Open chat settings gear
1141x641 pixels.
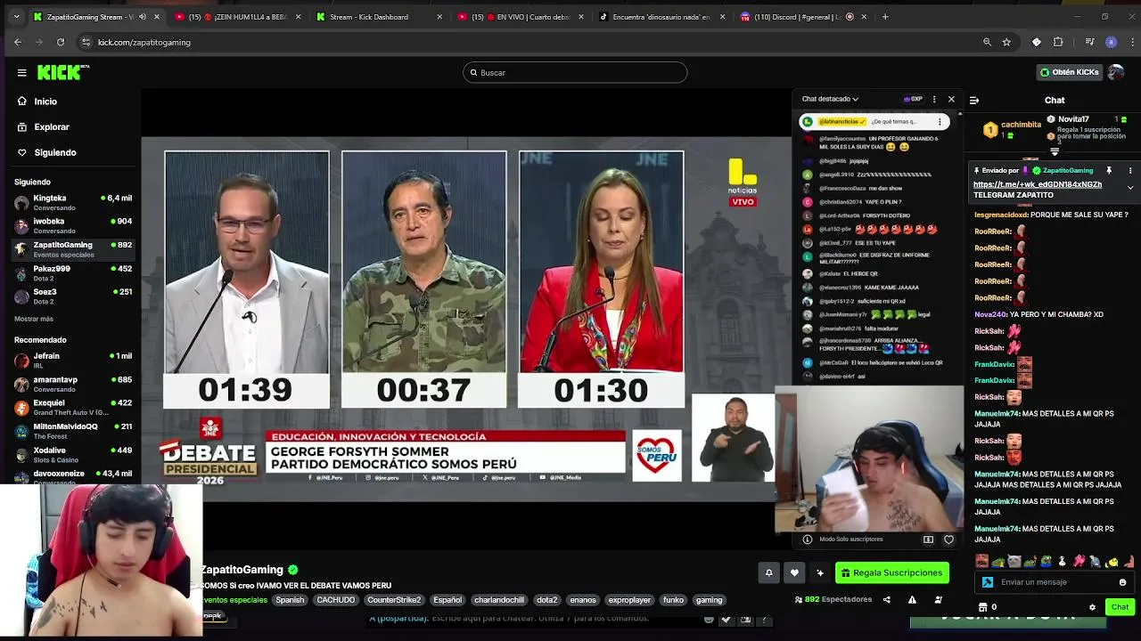[x=1092, y=607]
